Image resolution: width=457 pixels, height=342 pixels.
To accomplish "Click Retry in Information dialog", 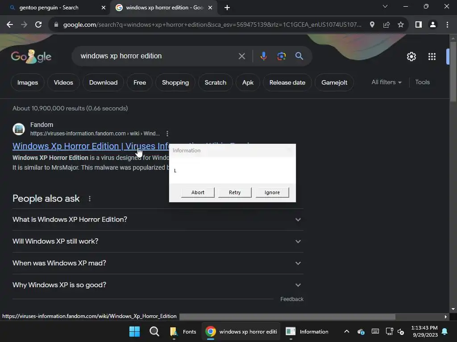I will coord(235,192).
